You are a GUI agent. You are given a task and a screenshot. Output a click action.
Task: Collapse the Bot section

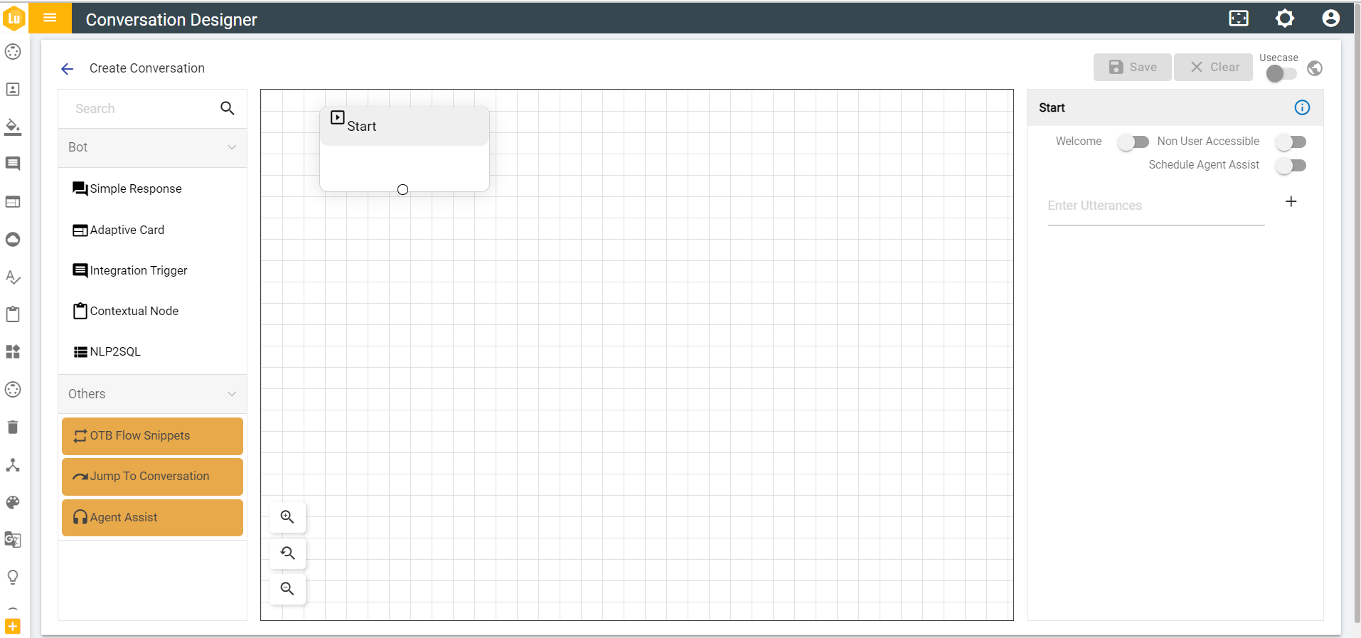[152, 147]
